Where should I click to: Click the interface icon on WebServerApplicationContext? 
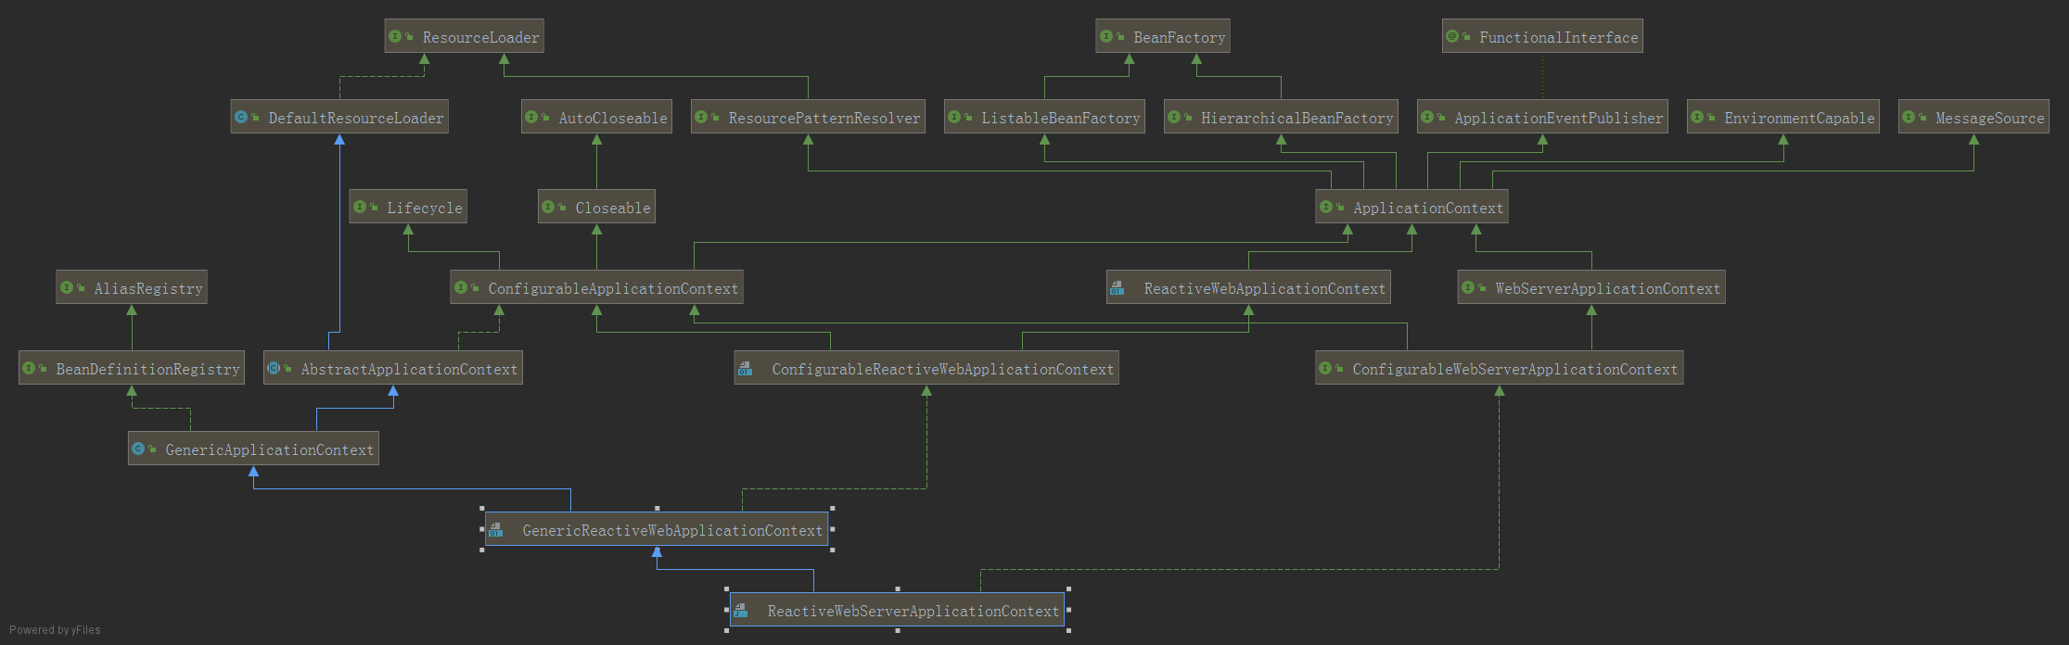point(1468,287)
